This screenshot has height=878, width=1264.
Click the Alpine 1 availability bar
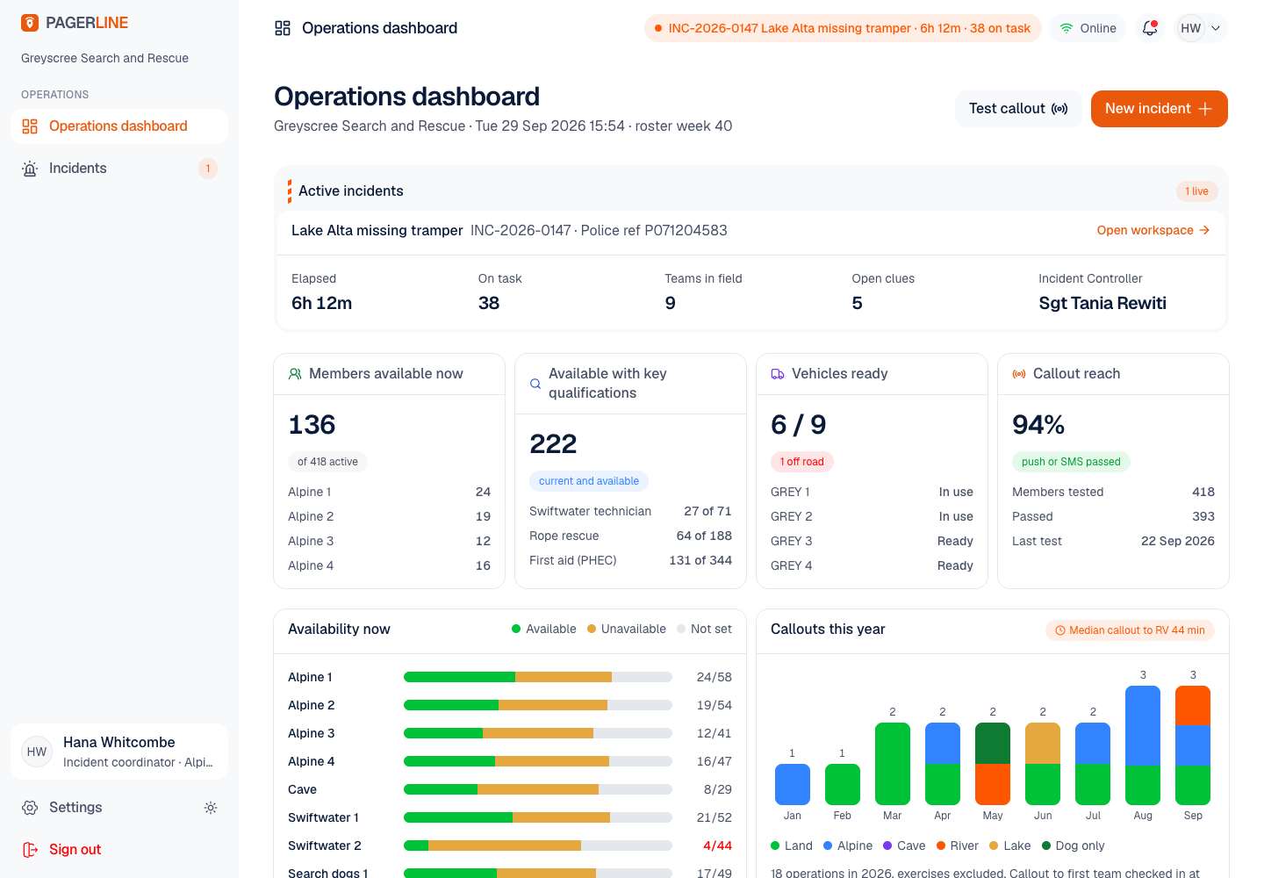pyautogui.click(x=538, y=677)
